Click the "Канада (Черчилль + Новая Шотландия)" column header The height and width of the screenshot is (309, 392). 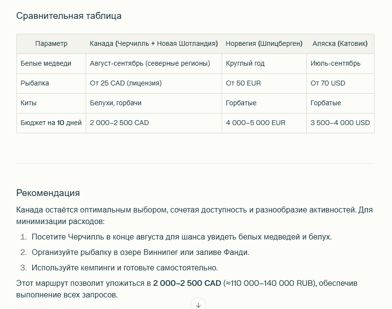point(153,43)
